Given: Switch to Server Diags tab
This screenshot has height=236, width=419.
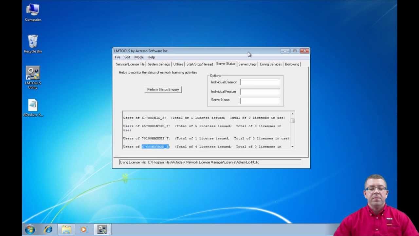Looking at the screenshot, I should click(247, 64).
